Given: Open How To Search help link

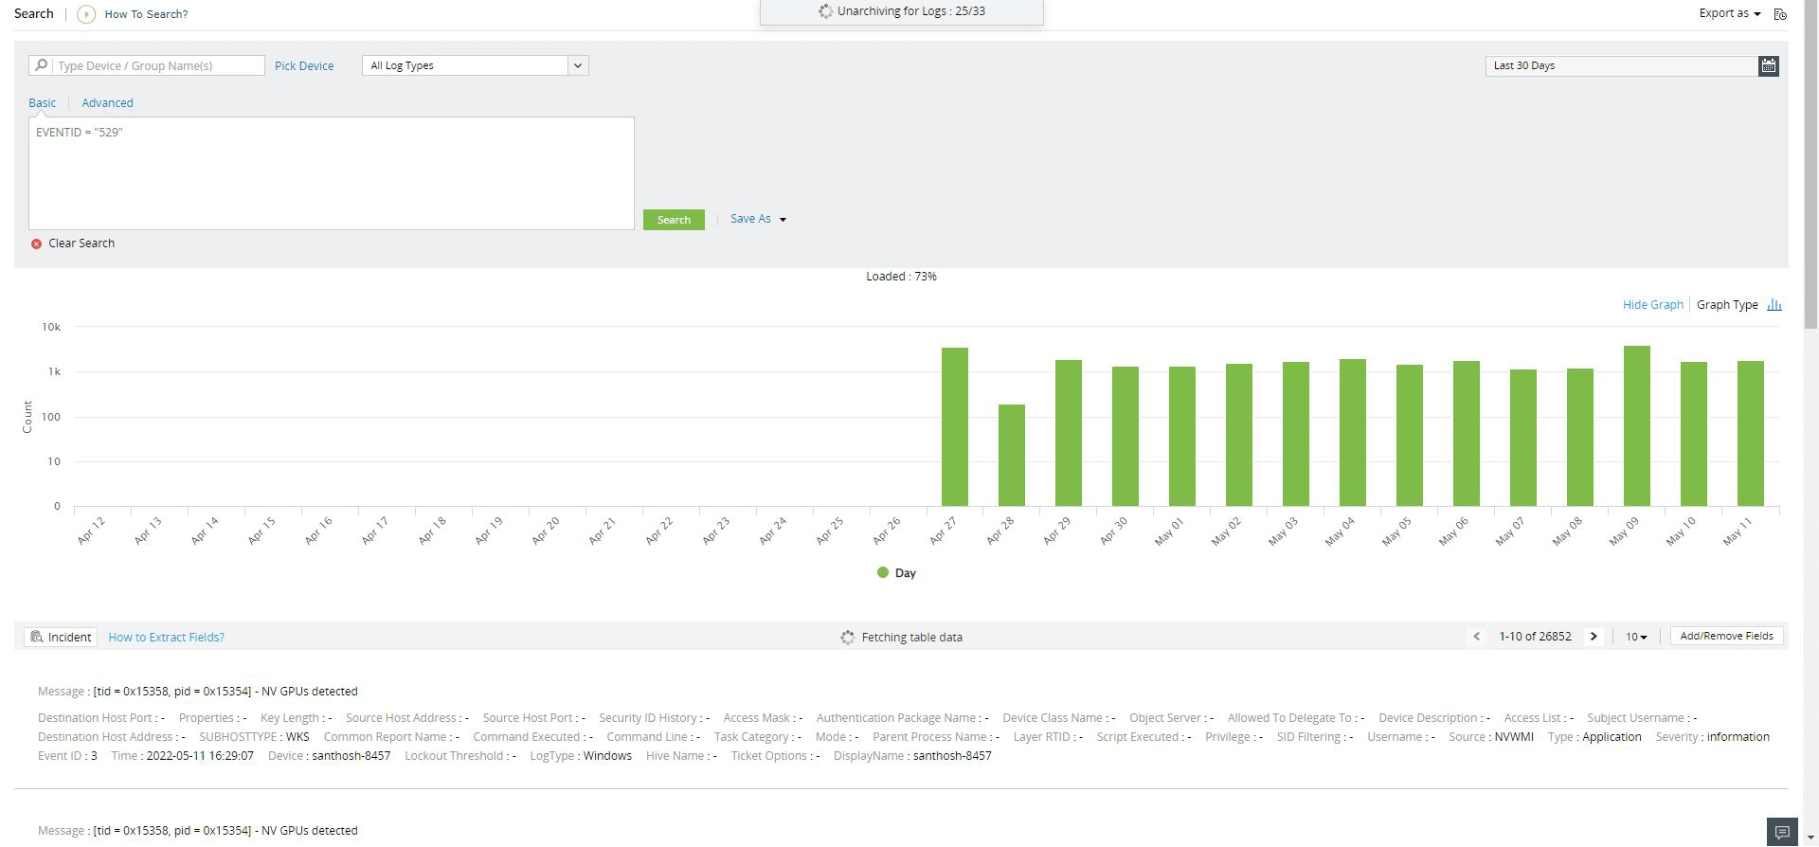Looking at the screenshot, I should (146, 14).
